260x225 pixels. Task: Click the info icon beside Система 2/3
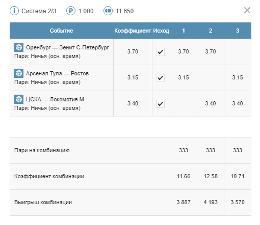pyautogui.click(x=14, y=11)
